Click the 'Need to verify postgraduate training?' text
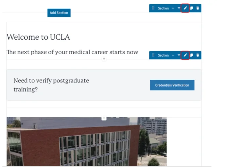The width and height of the screenshot is (250, 167). coord(51,85)
